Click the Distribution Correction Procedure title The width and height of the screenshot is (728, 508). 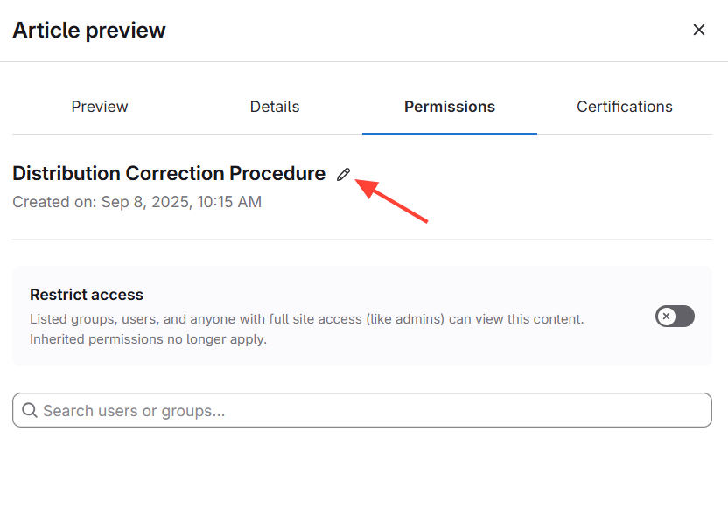coord(169,173)
